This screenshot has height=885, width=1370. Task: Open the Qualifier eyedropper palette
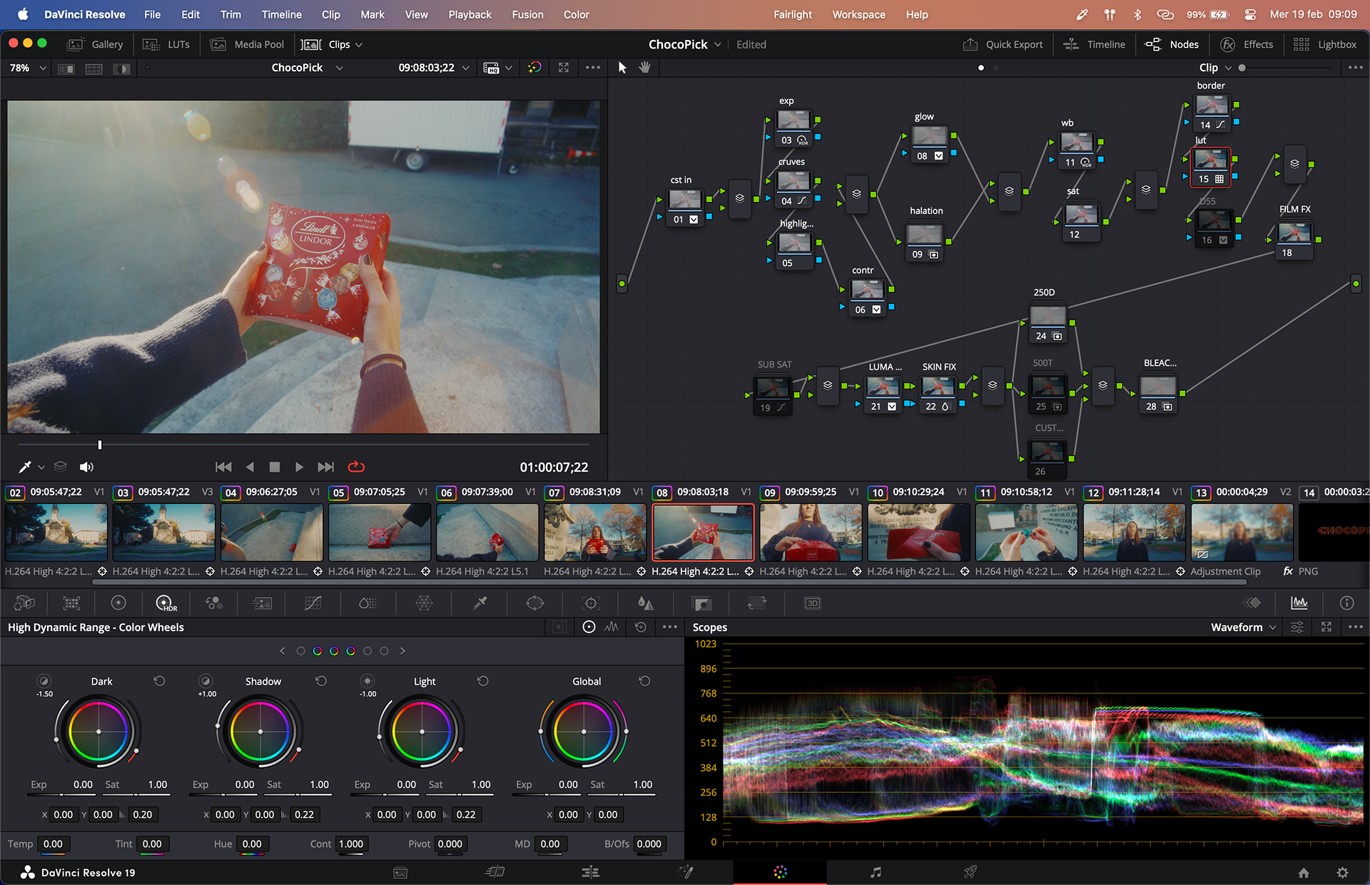pos(480,603)
